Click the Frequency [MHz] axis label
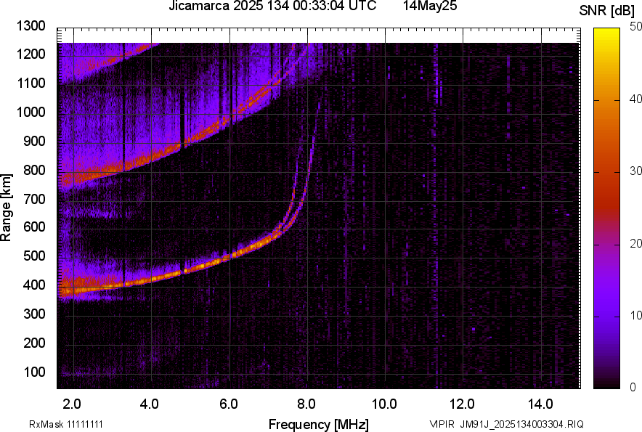 click(319, 424)
